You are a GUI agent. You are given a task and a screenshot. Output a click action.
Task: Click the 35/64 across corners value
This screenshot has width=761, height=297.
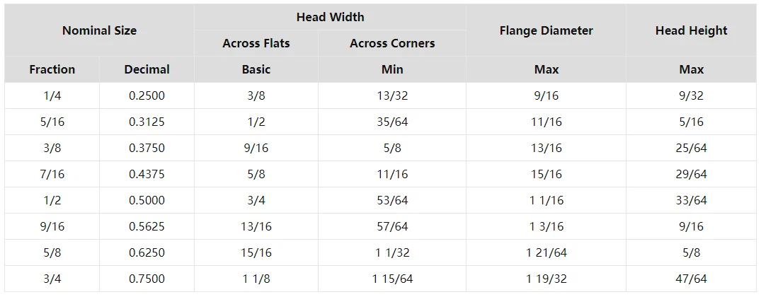pos(392,122)
